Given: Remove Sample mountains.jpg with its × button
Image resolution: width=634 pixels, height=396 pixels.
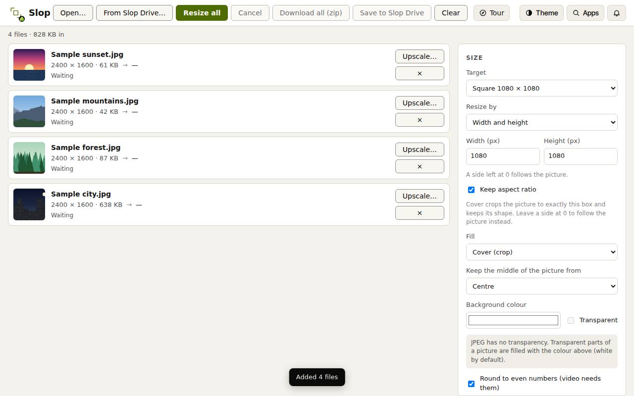Looking at the screenshot, I should (420, 120).
